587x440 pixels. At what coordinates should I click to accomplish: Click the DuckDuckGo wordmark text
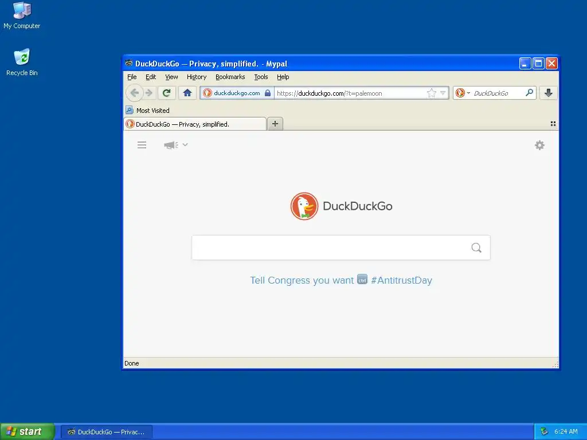(358, 206)
